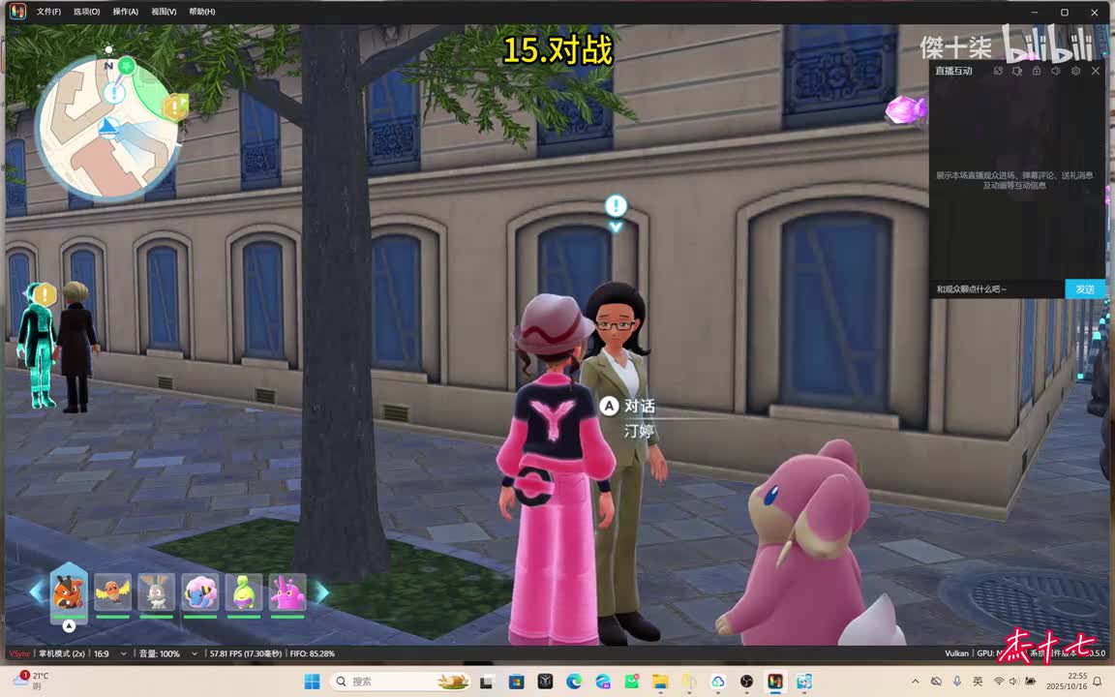Image resolution: width=1115 pixels, height=697 pixels.
Task: Select the rabbit Pokémon party slot
Action: [x=157, y=592]
